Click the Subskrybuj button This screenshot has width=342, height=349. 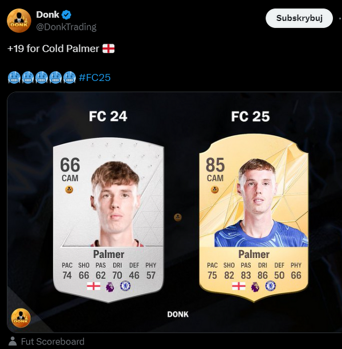[x=299, y=18]
